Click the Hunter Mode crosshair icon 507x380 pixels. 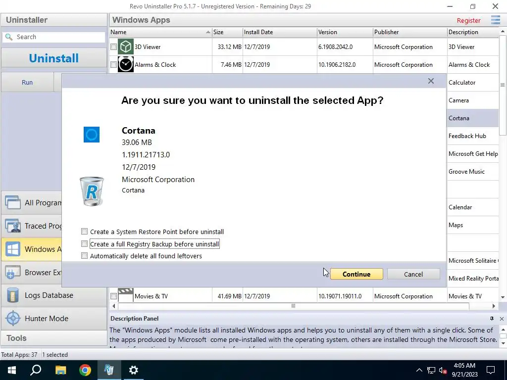point(13,319)
